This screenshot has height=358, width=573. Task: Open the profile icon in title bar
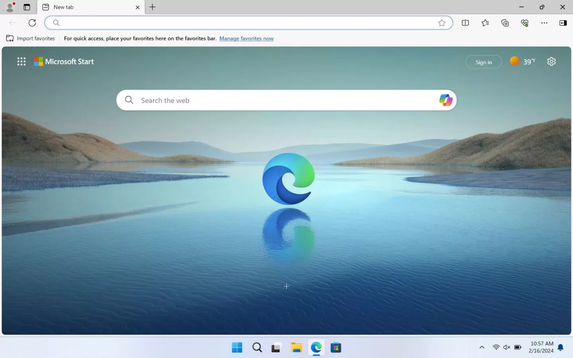point(10,7)
